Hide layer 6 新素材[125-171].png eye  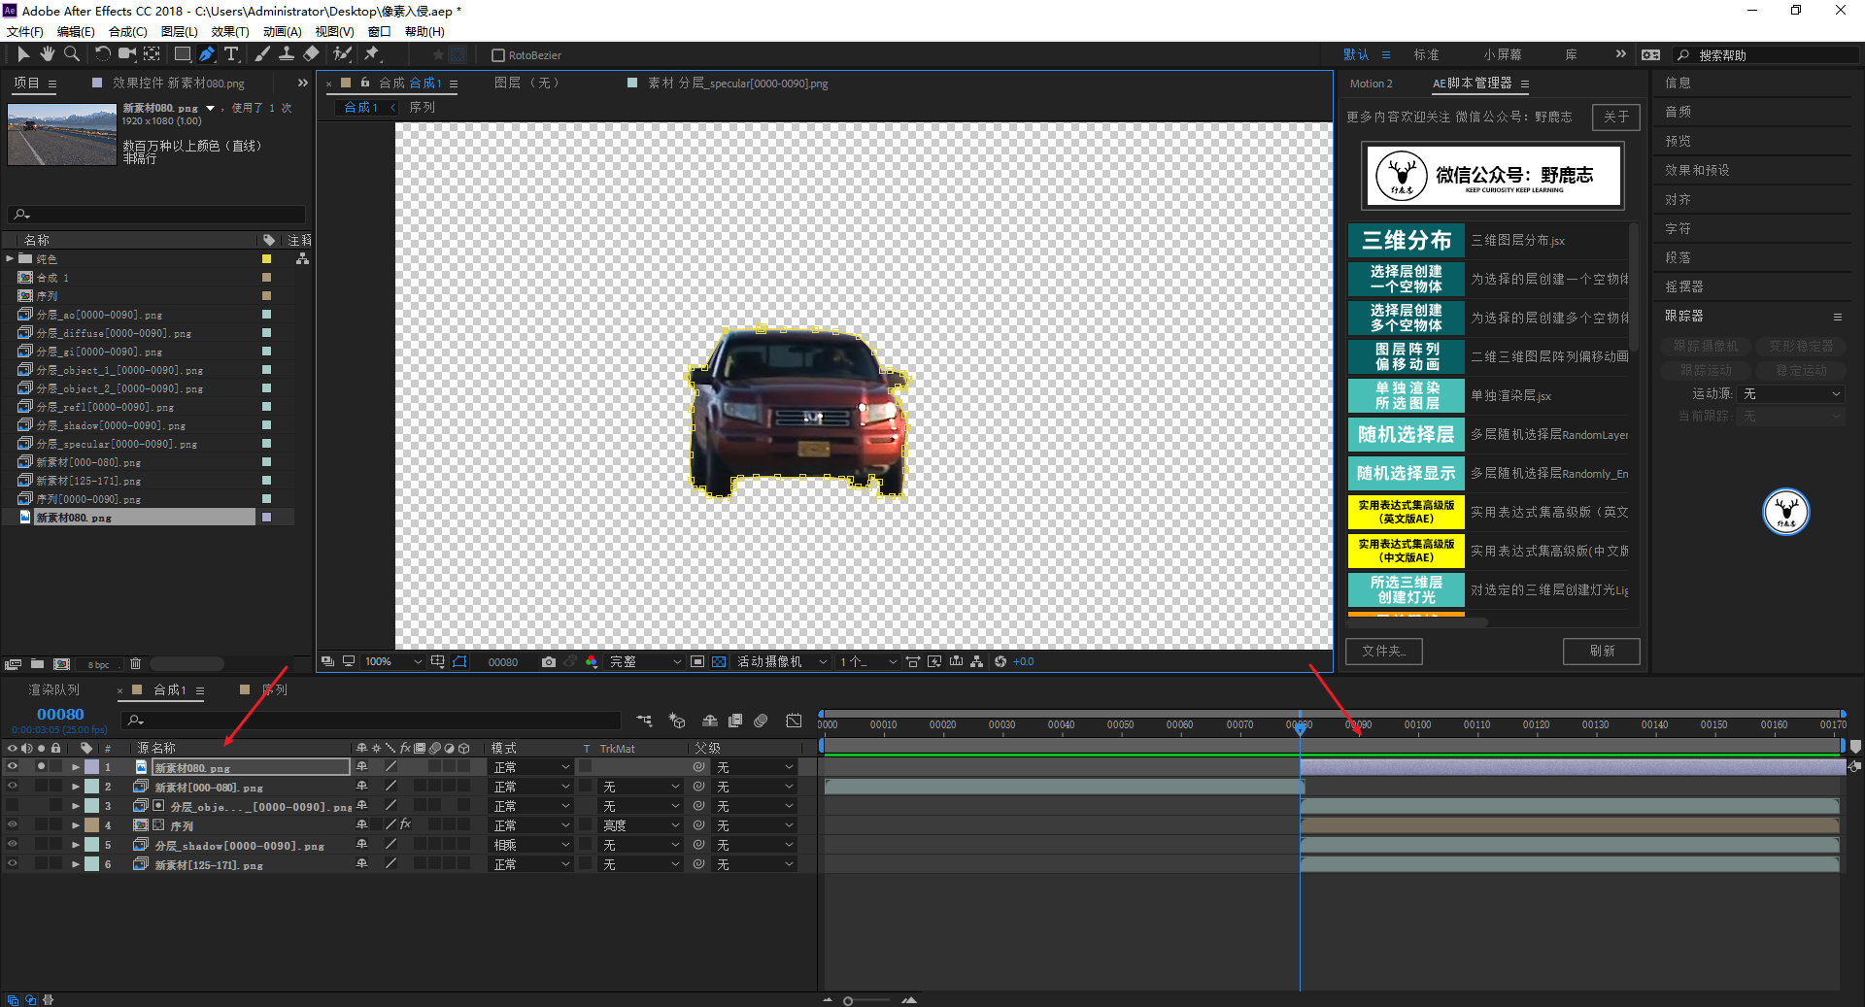tap(13, 864)
